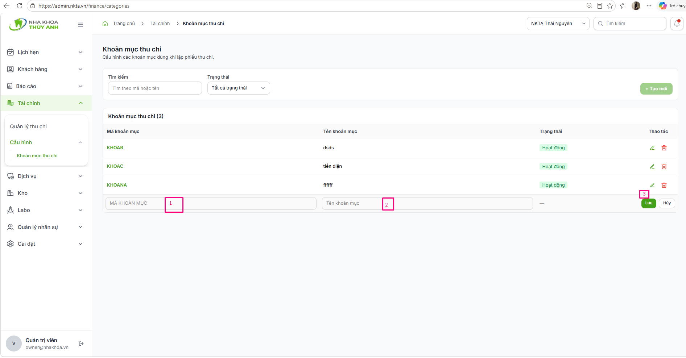Screen dimensions: 686x358
Task: Click the home icon in breadcrumb
Action: click(105, 24)
